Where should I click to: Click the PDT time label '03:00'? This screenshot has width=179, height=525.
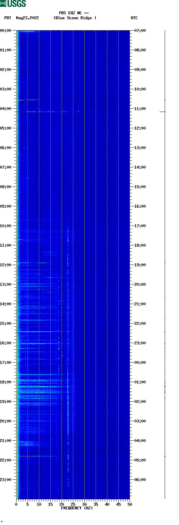point(6,89)
